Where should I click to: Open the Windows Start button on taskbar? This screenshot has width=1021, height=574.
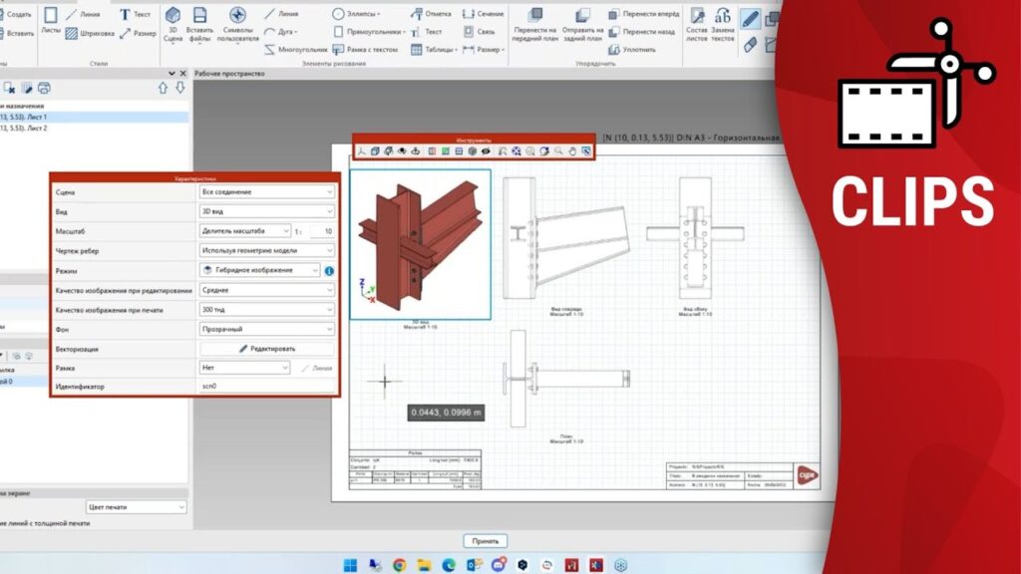click(350, 565)
